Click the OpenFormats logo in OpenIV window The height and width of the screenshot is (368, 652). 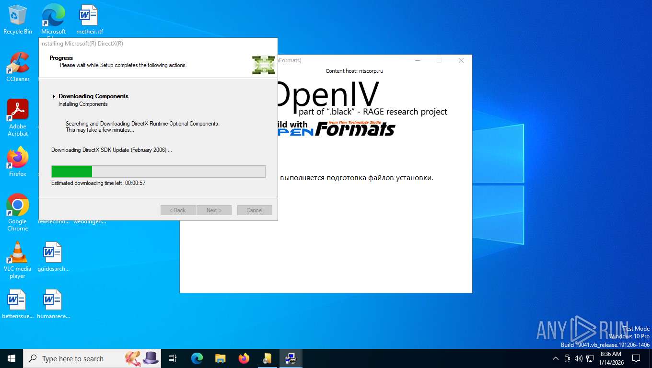pos(337,128)
